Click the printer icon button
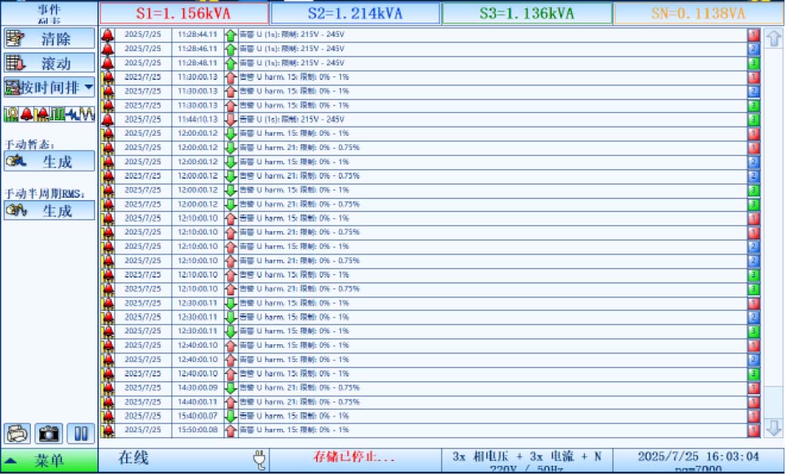Image resolution: width=785 pixels, height=474 pixels. point(17,434)
